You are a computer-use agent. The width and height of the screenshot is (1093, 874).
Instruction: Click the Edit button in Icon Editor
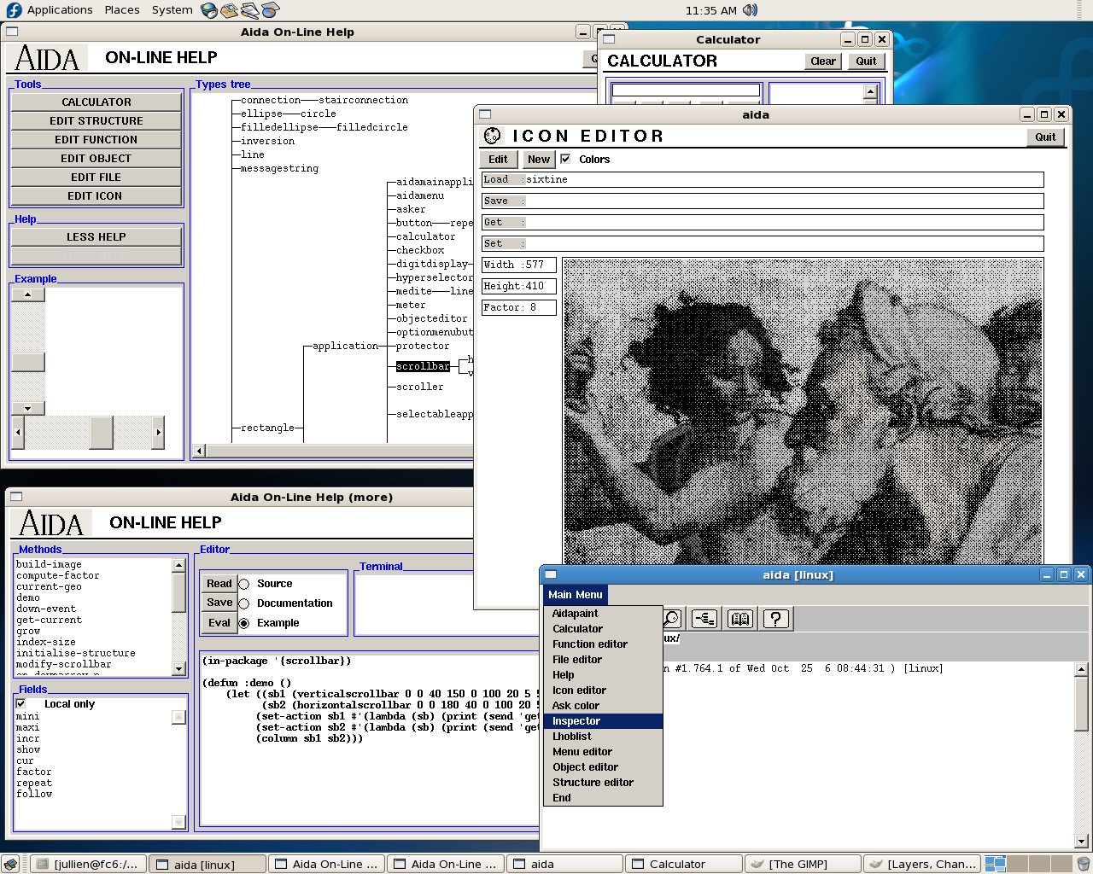click(498, 159)
